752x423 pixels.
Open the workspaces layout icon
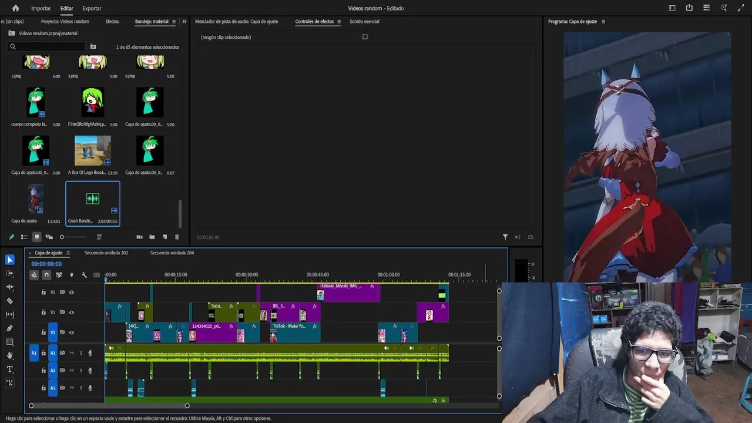click(672, 8)
